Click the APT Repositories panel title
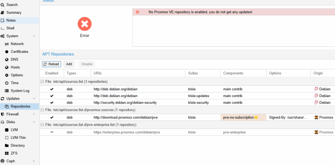The width and height of the screenshot is (335, 165). [x=58, y=54]
